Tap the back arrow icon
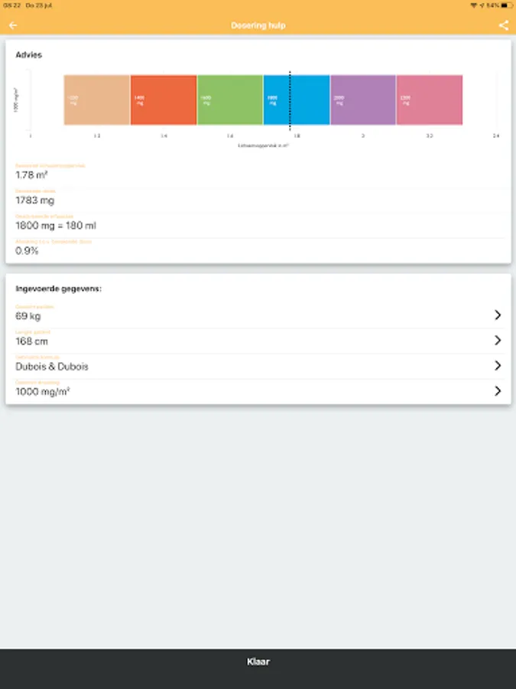Screen dimensions: 516x689 pos(13,25)
